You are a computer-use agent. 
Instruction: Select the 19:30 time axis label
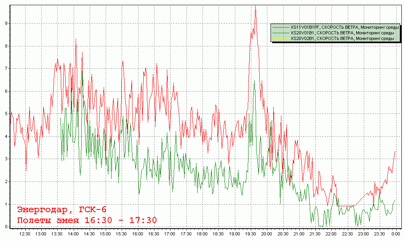click(x=251, y=234)
